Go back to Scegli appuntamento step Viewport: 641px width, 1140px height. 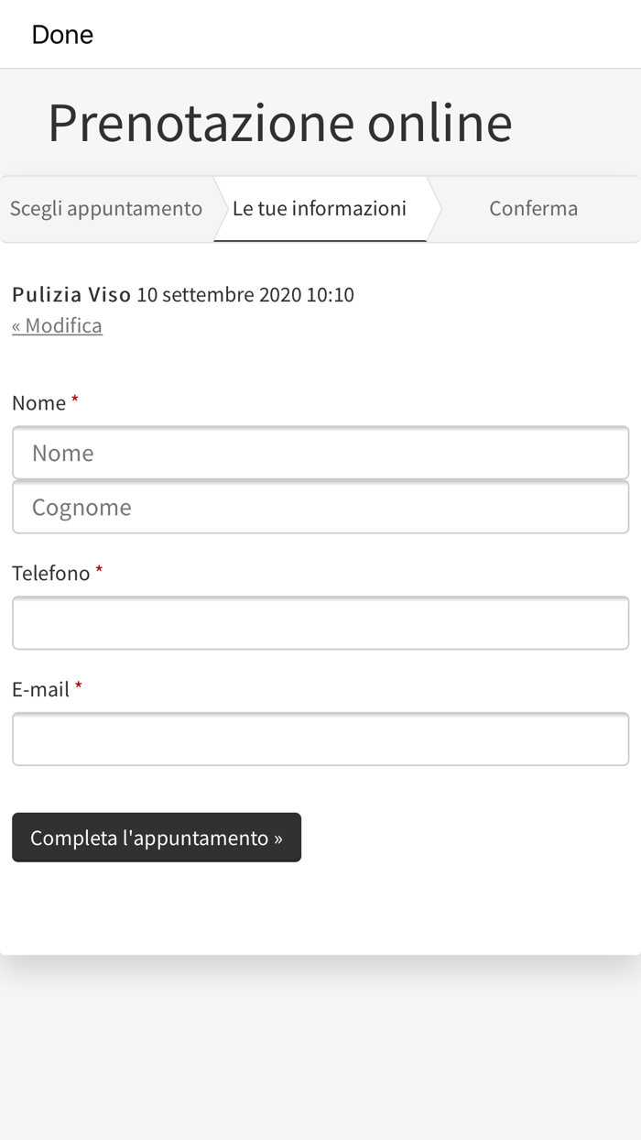coord(106,209)
